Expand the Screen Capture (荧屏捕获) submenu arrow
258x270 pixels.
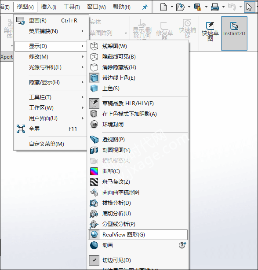tap(83, 31)
